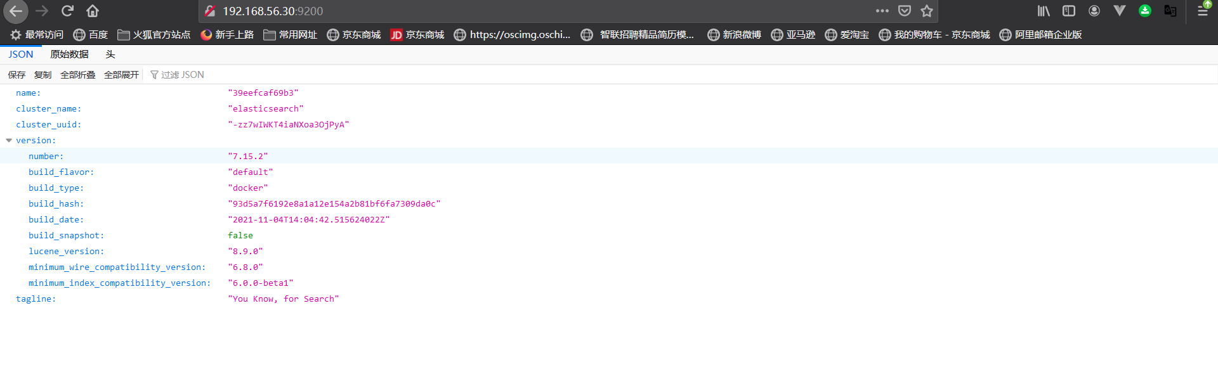Switch to the JSON tab

point(21,55)
